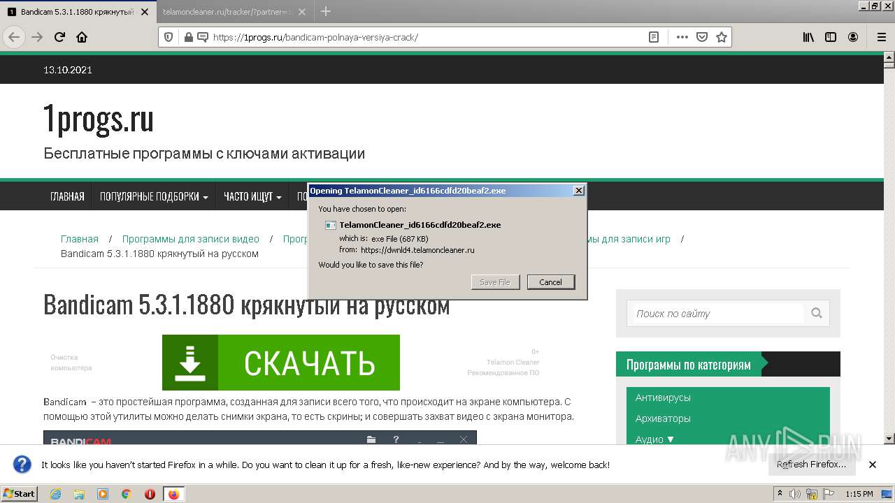
Task: Go back with the Firefox back arrow
Action: (x=14, y=37)
